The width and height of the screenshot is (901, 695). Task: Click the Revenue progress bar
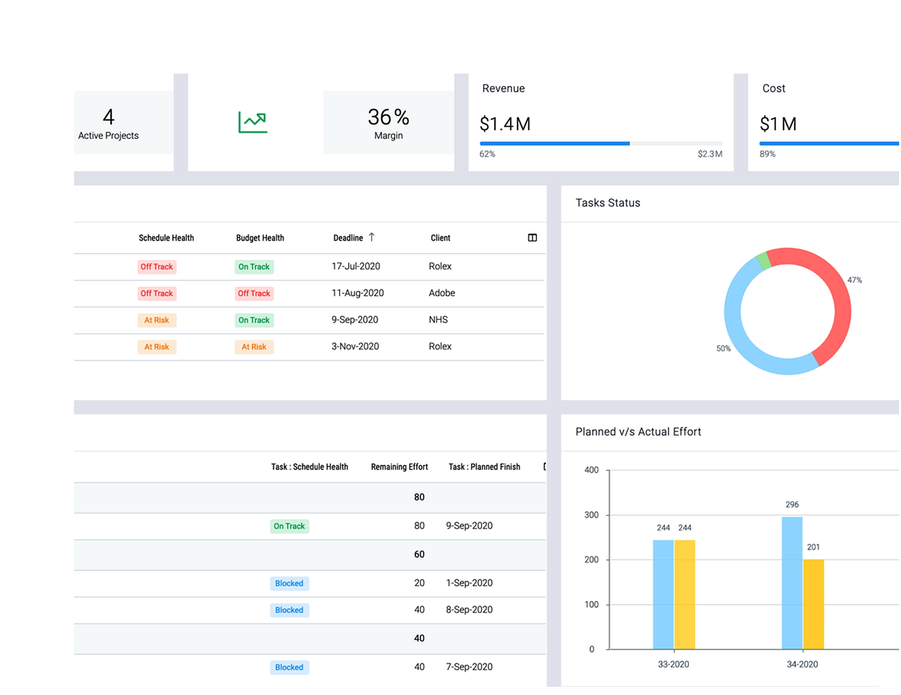pos(600,144)
